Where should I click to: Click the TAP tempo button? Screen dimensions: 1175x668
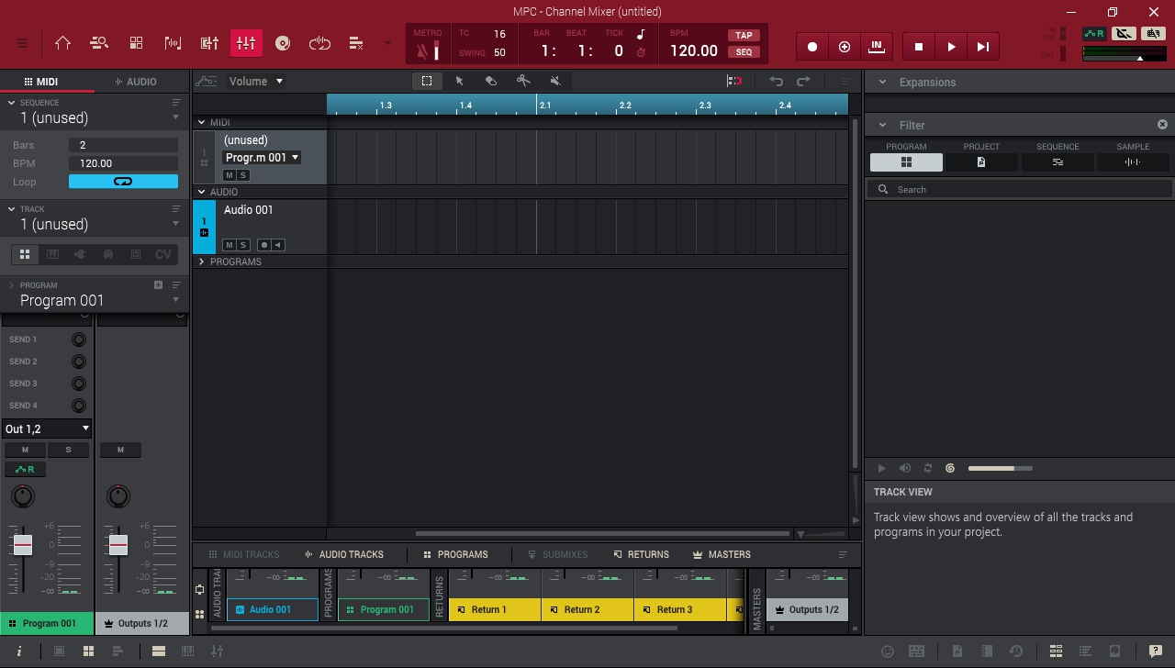[744, 35]
